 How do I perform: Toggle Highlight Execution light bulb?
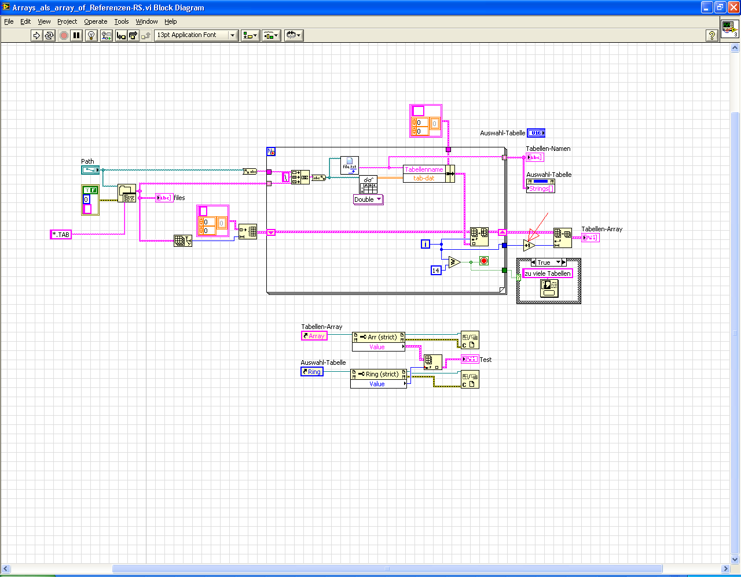coord(91,35)
